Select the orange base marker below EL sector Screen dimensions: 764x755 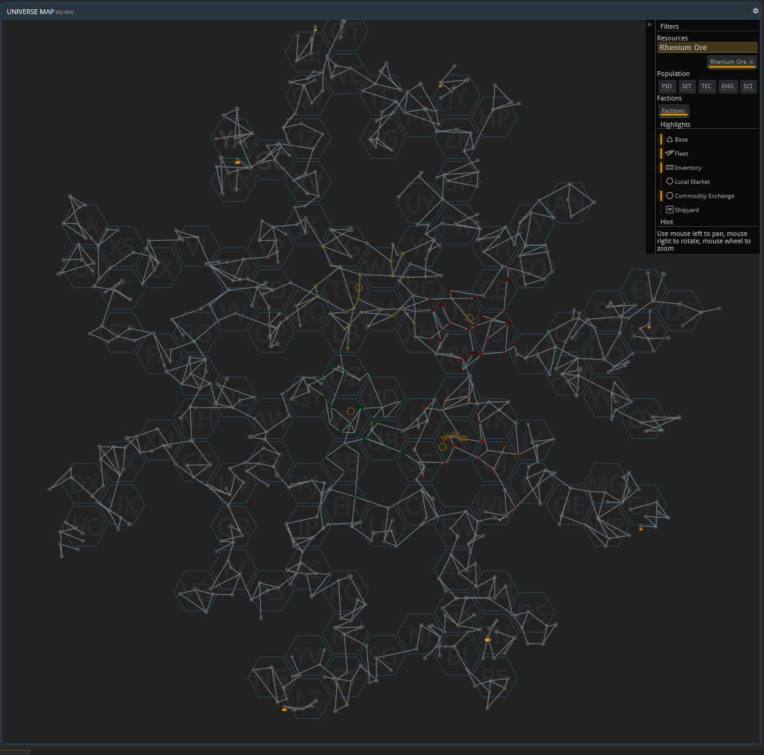click(x=650, y=327)
